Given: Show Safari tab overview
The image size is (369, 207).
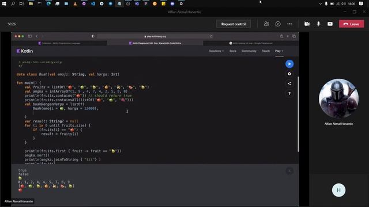Looking at the screenshot, I should 294,36.
